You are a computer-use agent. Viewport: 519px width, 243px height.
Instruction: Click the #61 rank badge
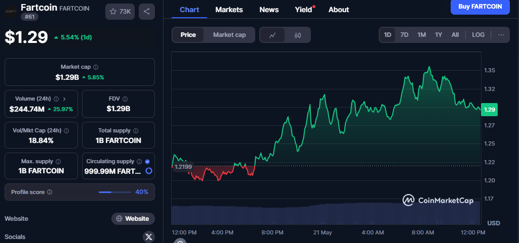[x=29, y=17]
